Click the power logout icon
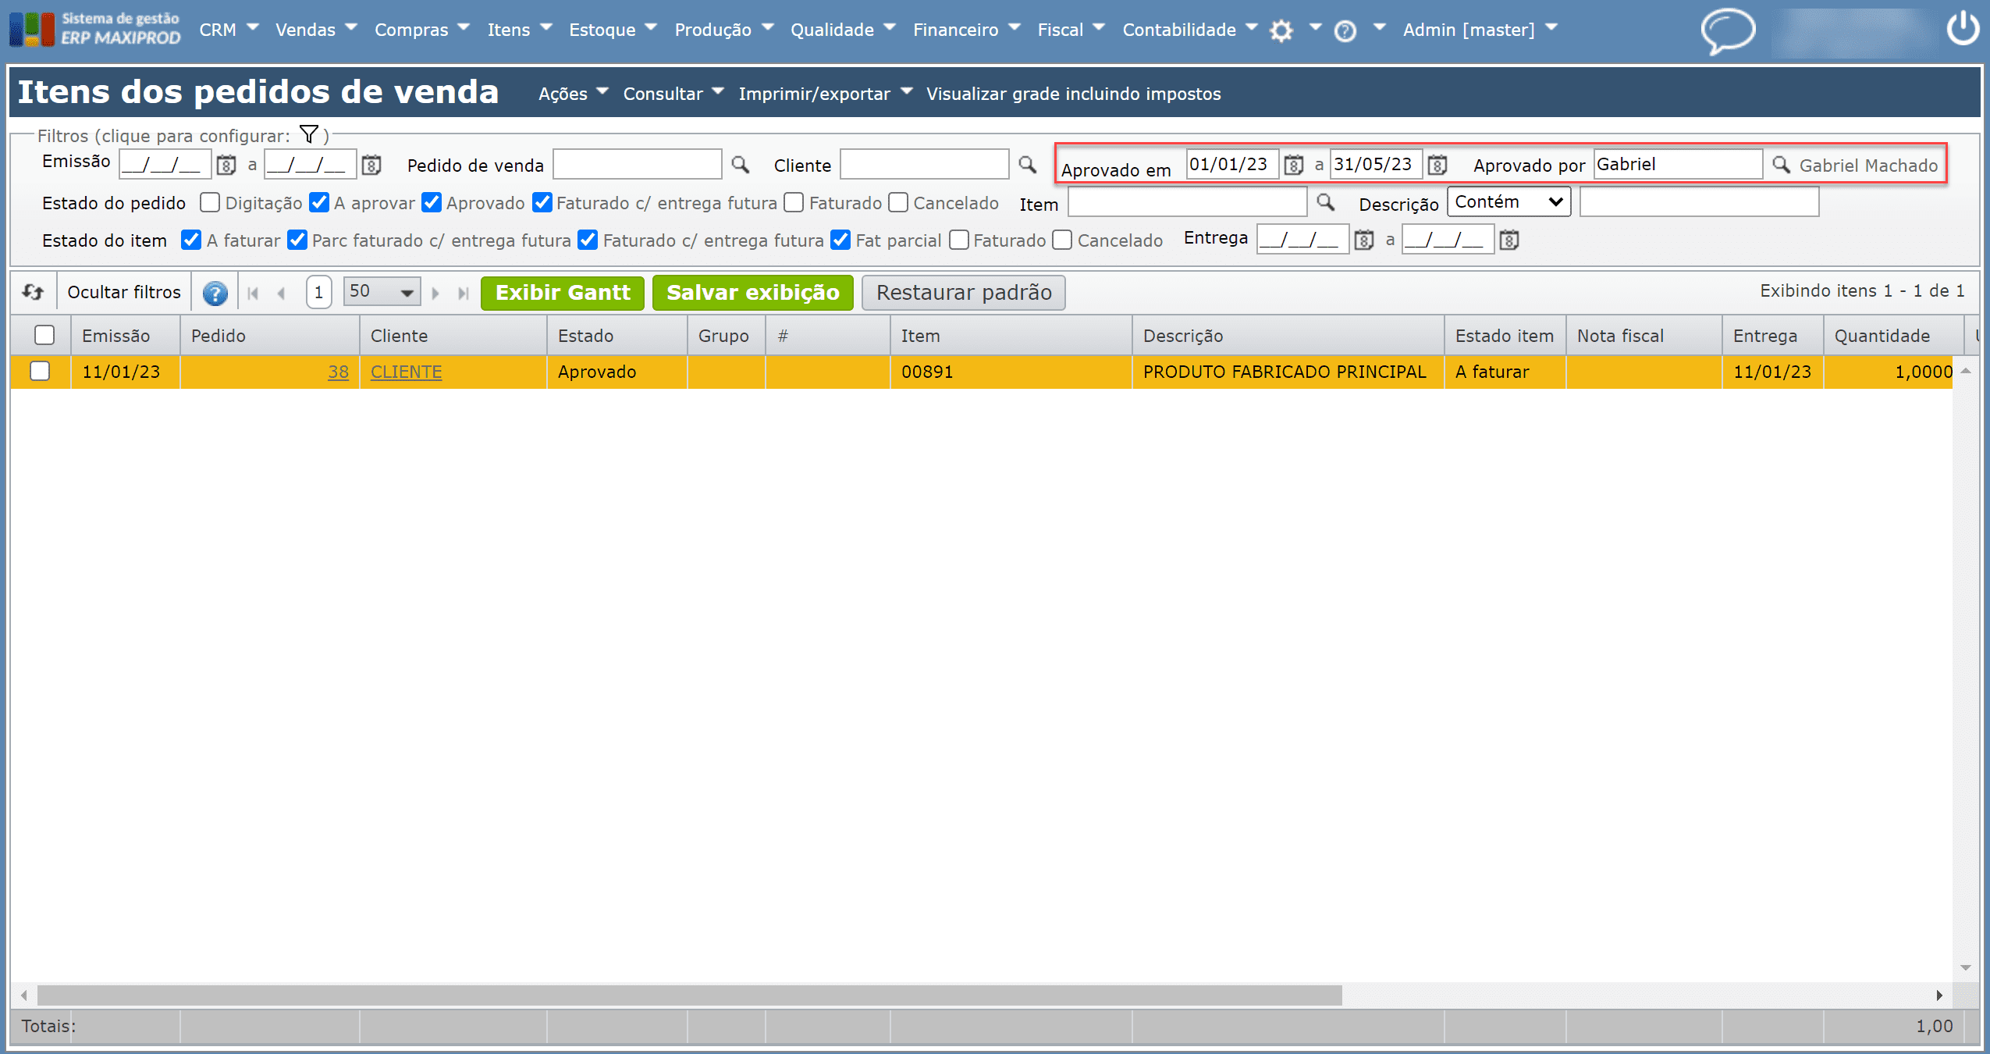 click(x=1963, y=30)
